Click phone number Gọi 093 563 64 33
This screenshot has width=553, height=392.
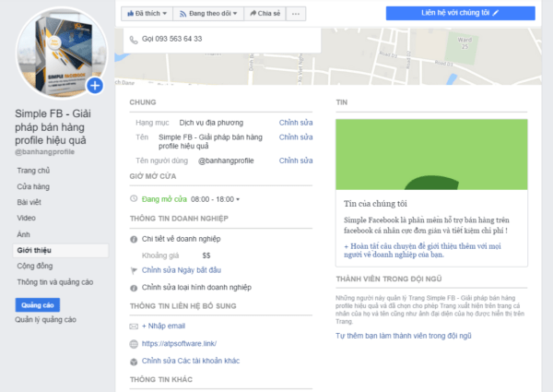click(x=171, y=39)
